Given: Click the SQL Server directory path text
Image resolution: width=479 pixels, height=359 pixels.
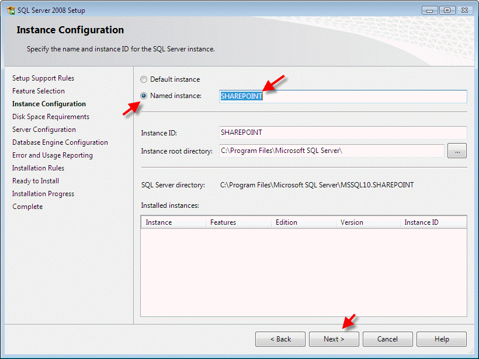Looking at the screenshot, I should (317, 185).
